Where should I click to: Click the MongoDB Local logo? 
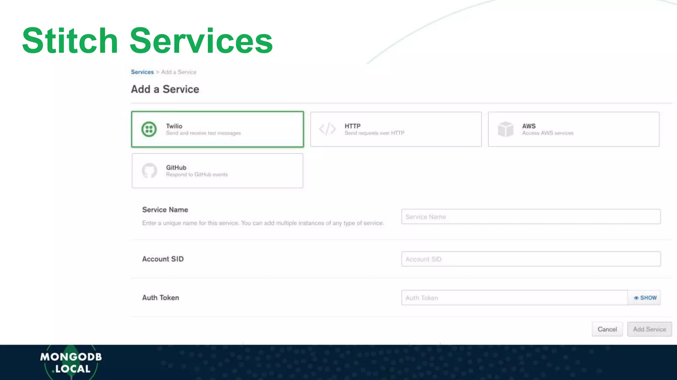tap(71, 363)
